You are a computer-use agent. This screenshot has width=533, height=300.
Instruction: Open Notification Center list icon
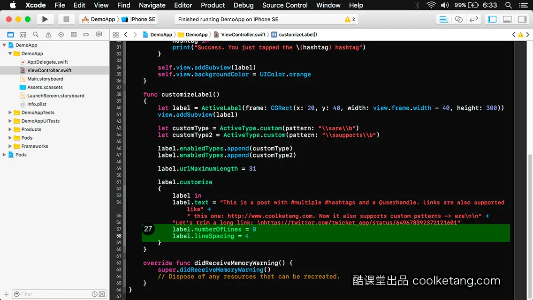[524, 5]
